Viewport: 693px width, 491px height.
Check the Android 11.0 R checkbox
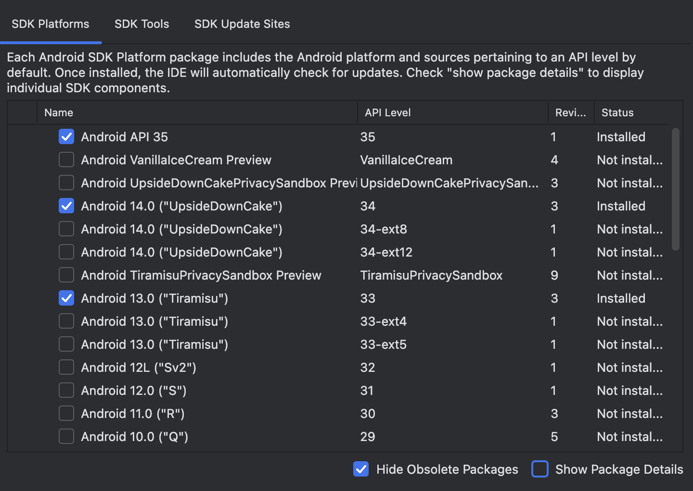pyautogui.click(x=66, y=414)
